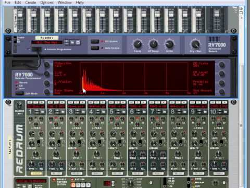
Task: Click the Pan knob on Redrum channel 5
Action: tap(117, 124)
